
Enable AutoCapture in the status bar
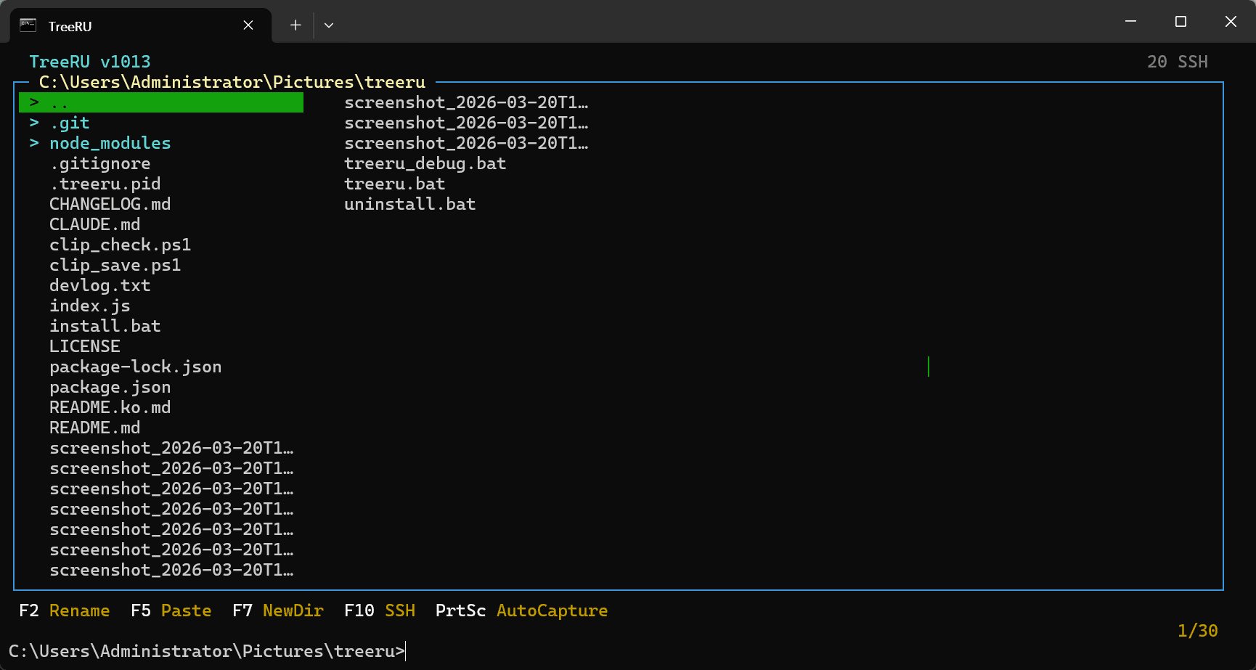552,610
